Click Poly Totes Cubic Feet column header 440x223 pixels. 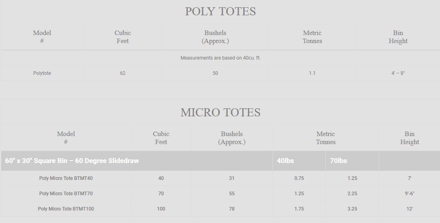click(123, 37)
